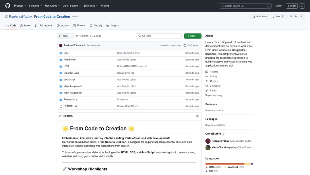The height and width of the screenshot is (175, 310).
Task: Open the green Code dropdown button
Action: (193, 36)
